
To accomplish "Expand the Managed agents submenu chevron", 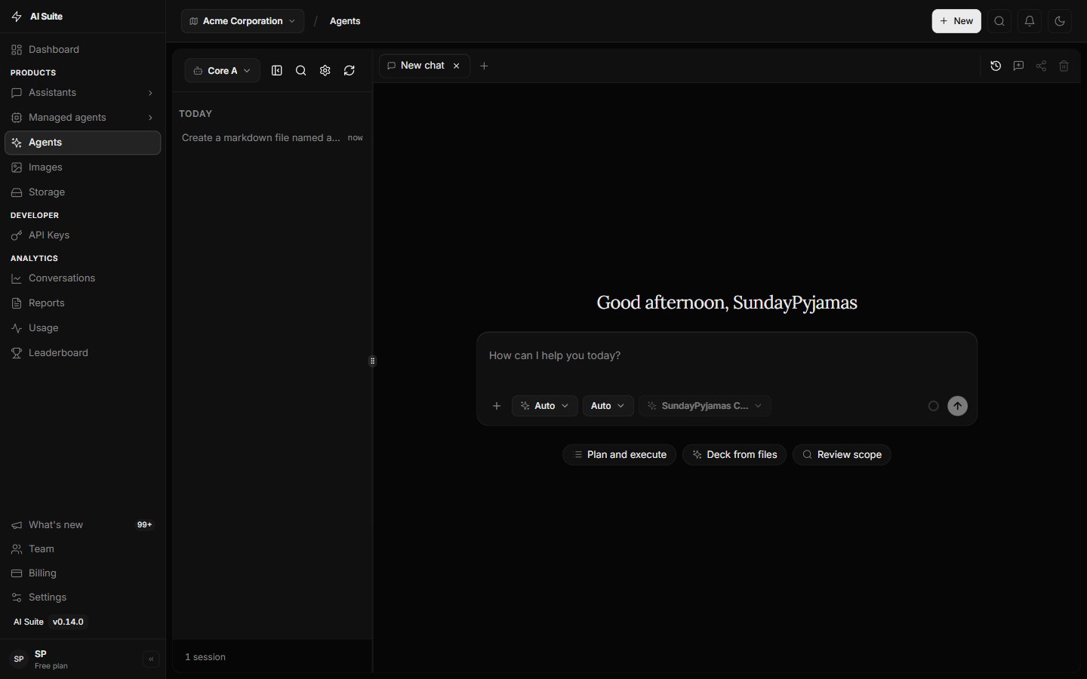I will 150,118.
